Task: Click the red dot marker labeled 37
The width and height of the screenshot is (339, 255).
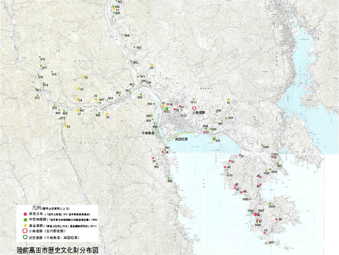Action: tap(180, 106)
